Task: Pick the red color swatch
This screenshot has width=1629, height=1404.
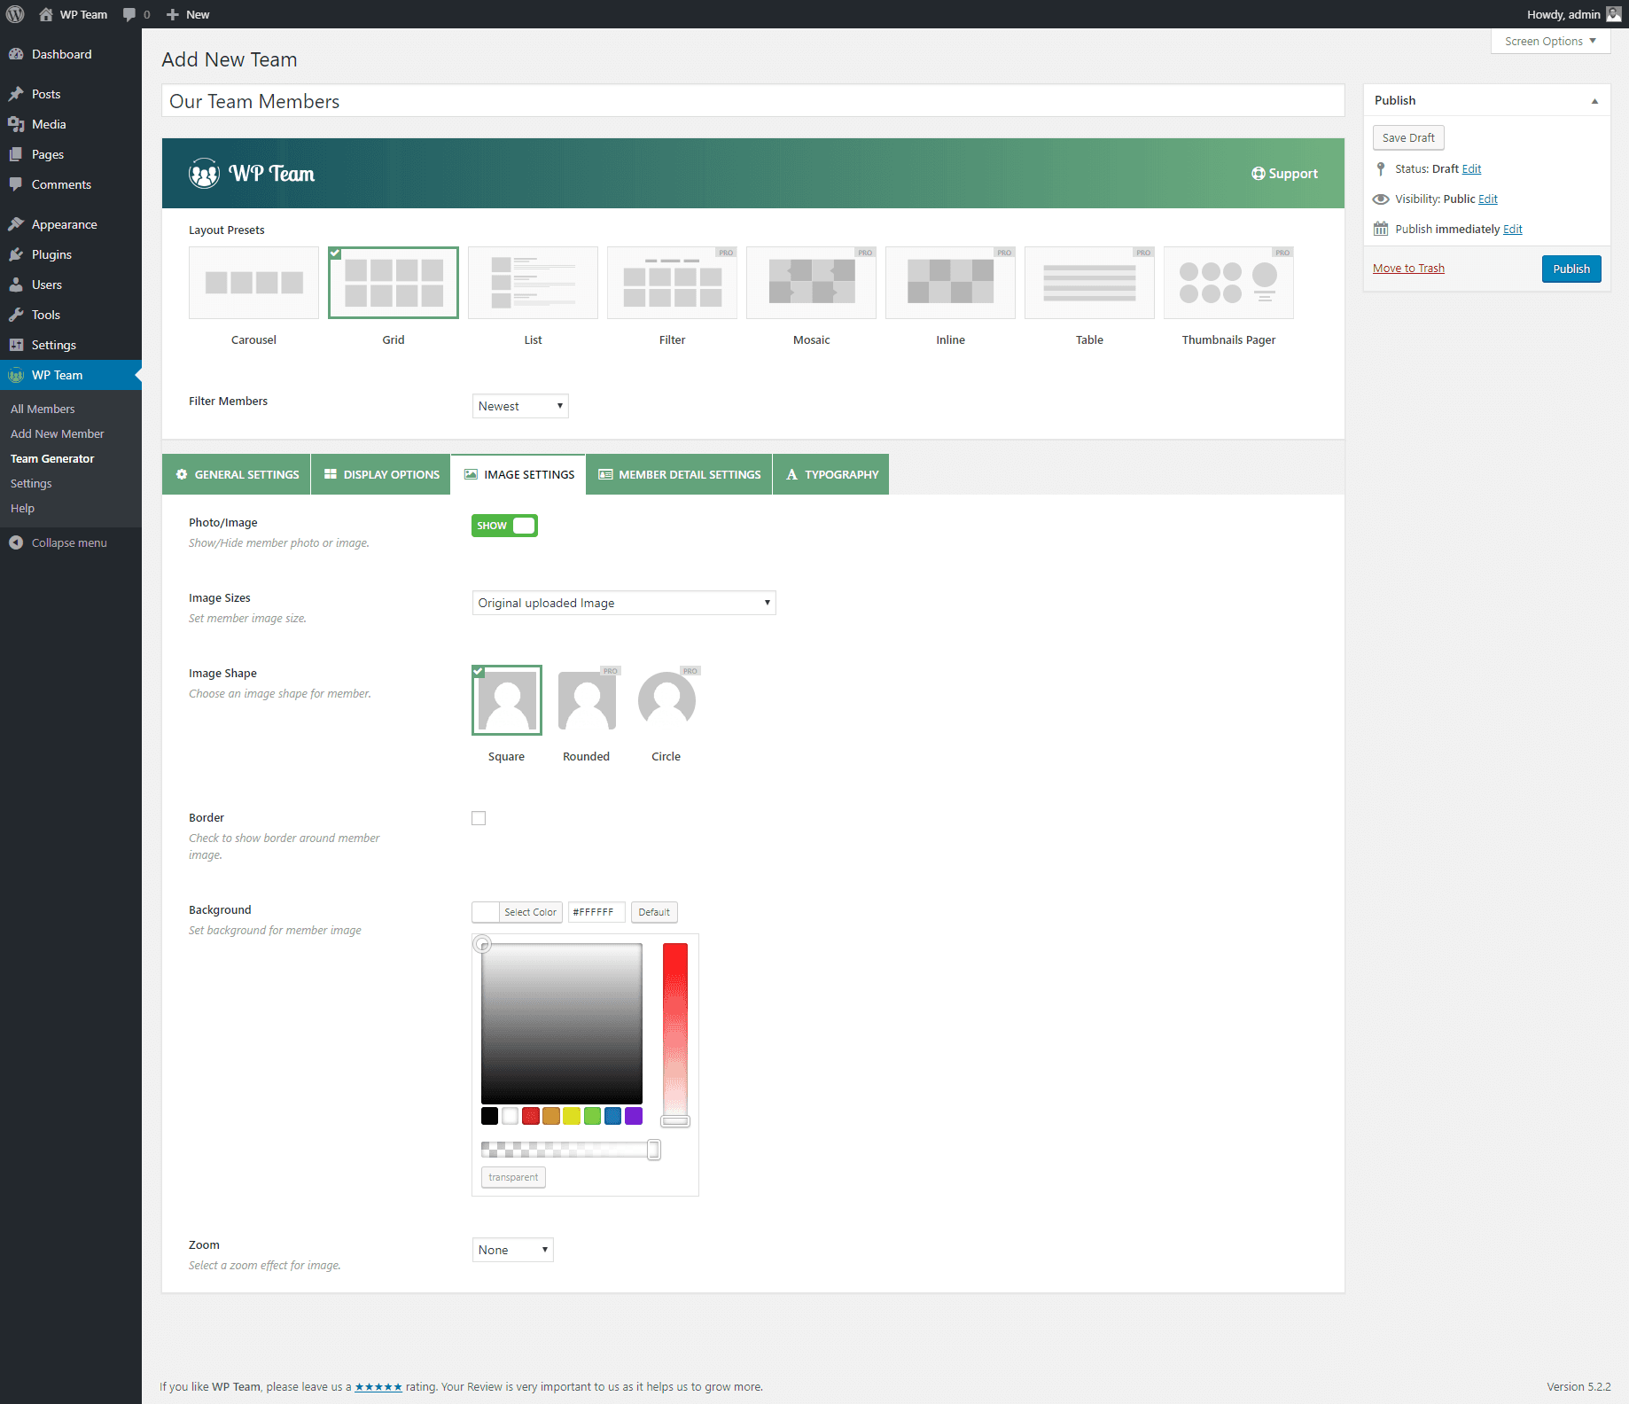Action: (530, 1116)
